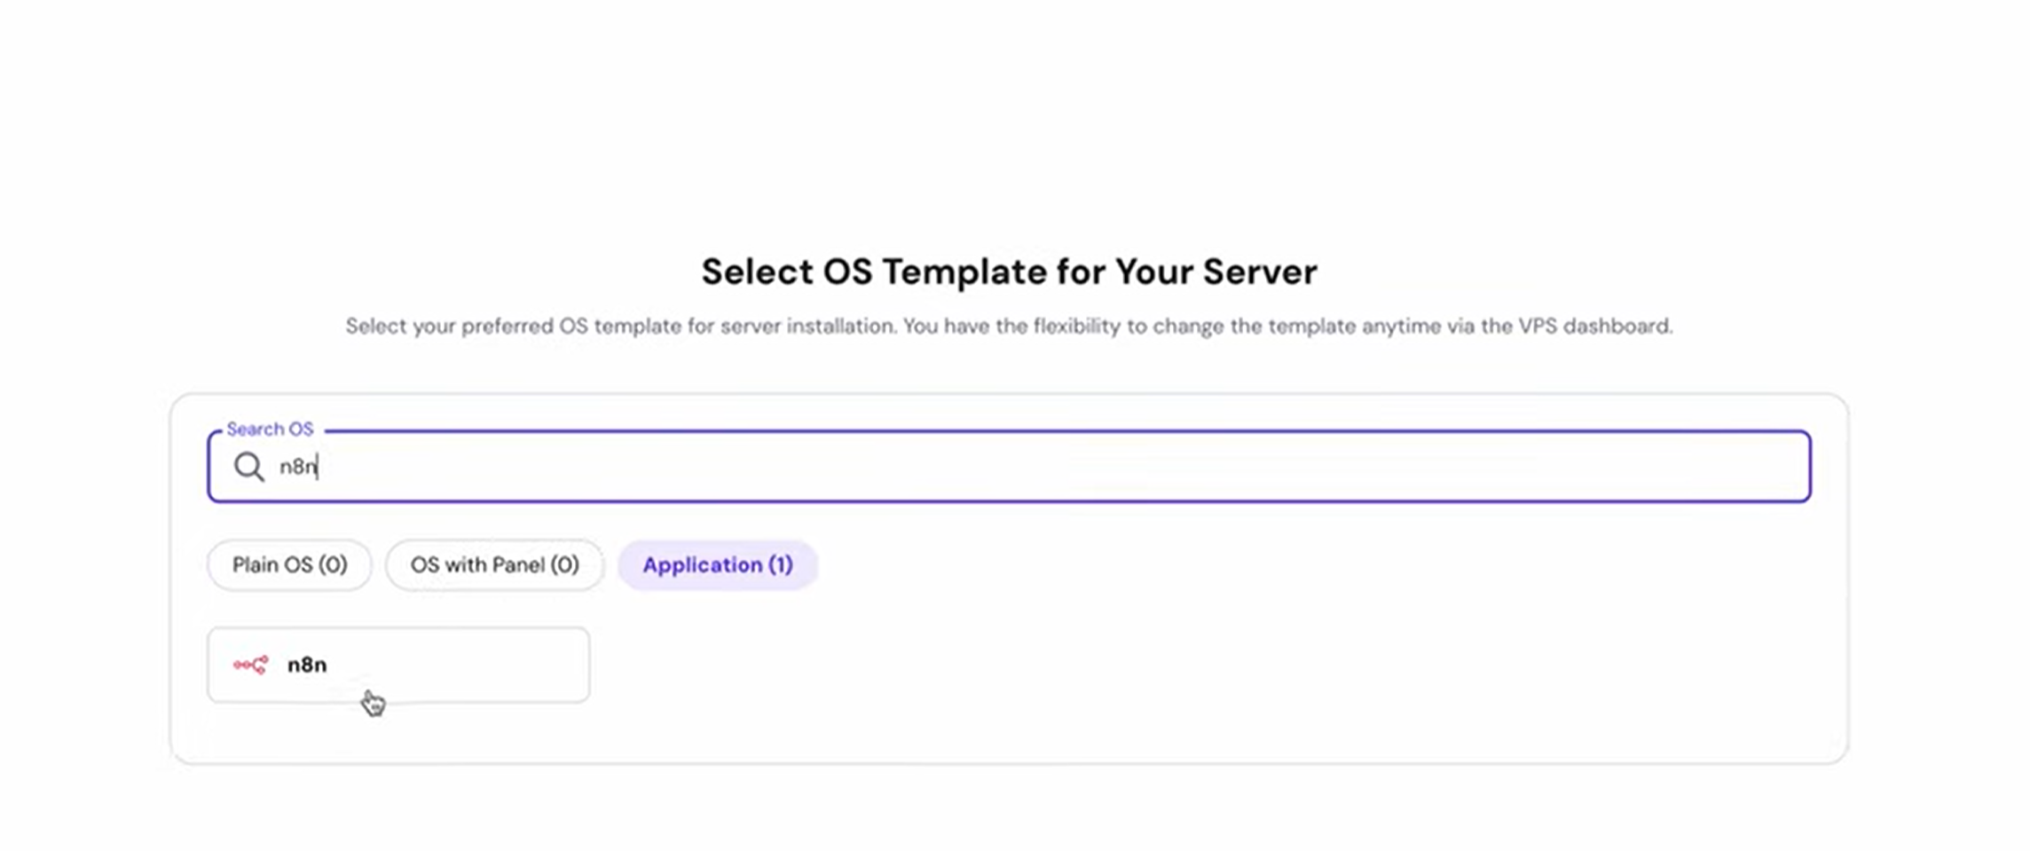Click the word Panel in second chip
Image resolution: width=2030 pixels, height=851 pixels.
point(518,565)
